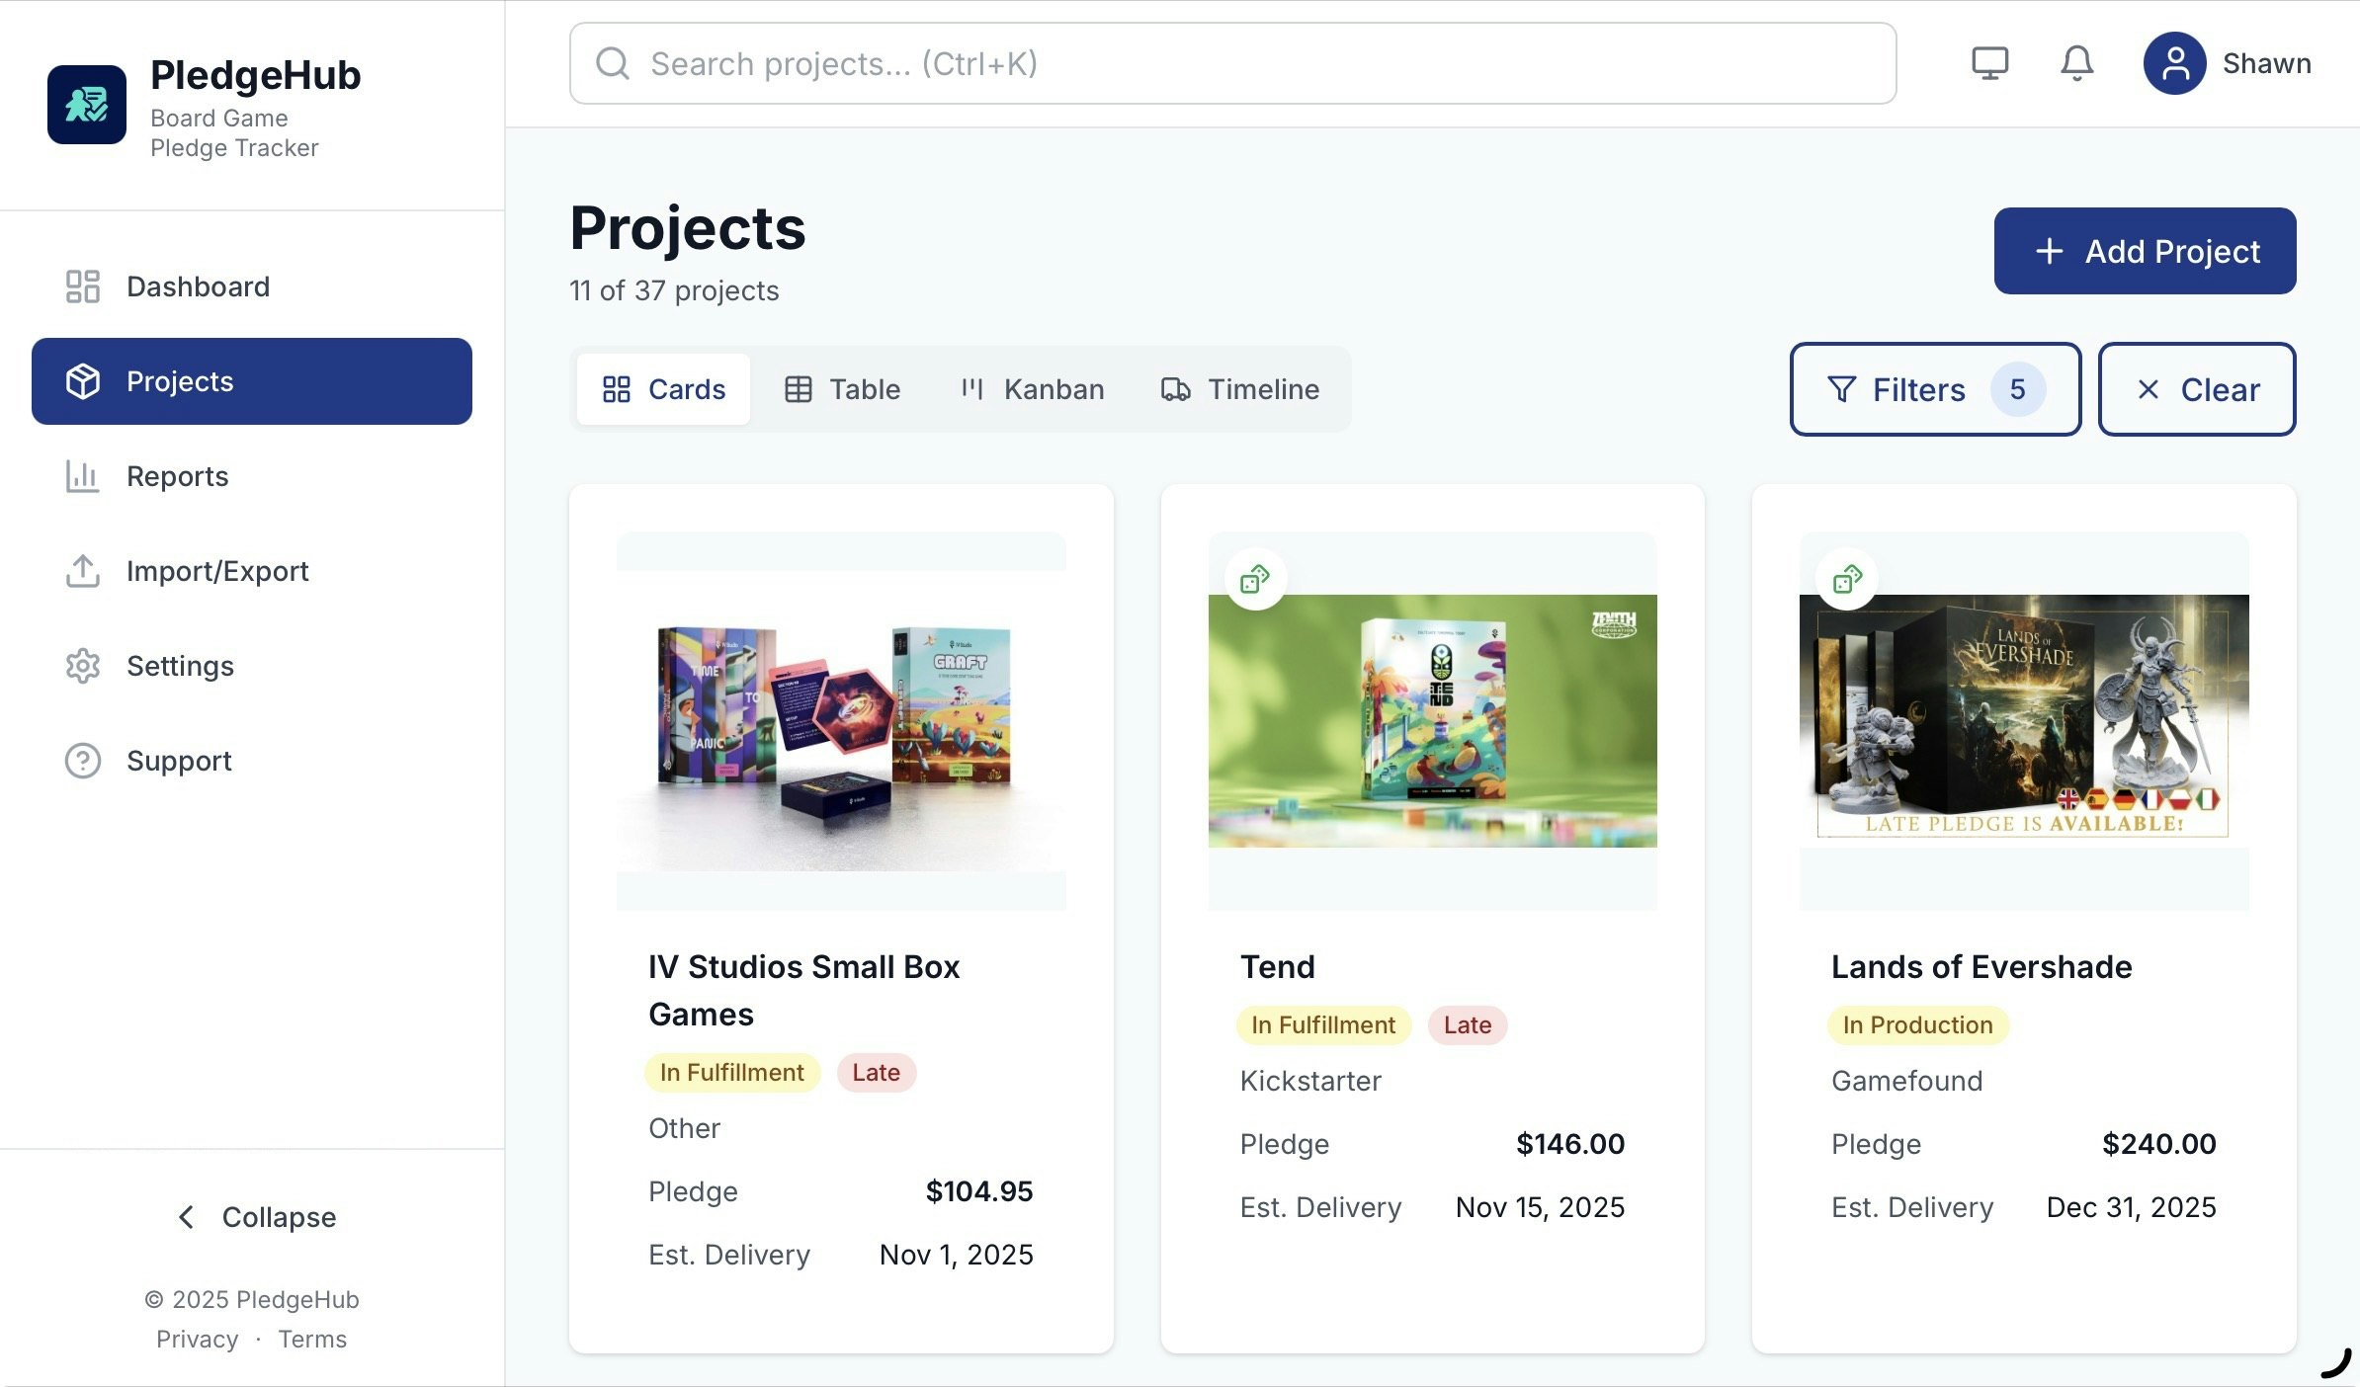The image size is (2360, 1387).
Task: Click the Add Project button
Action: tap(2145, 251)
